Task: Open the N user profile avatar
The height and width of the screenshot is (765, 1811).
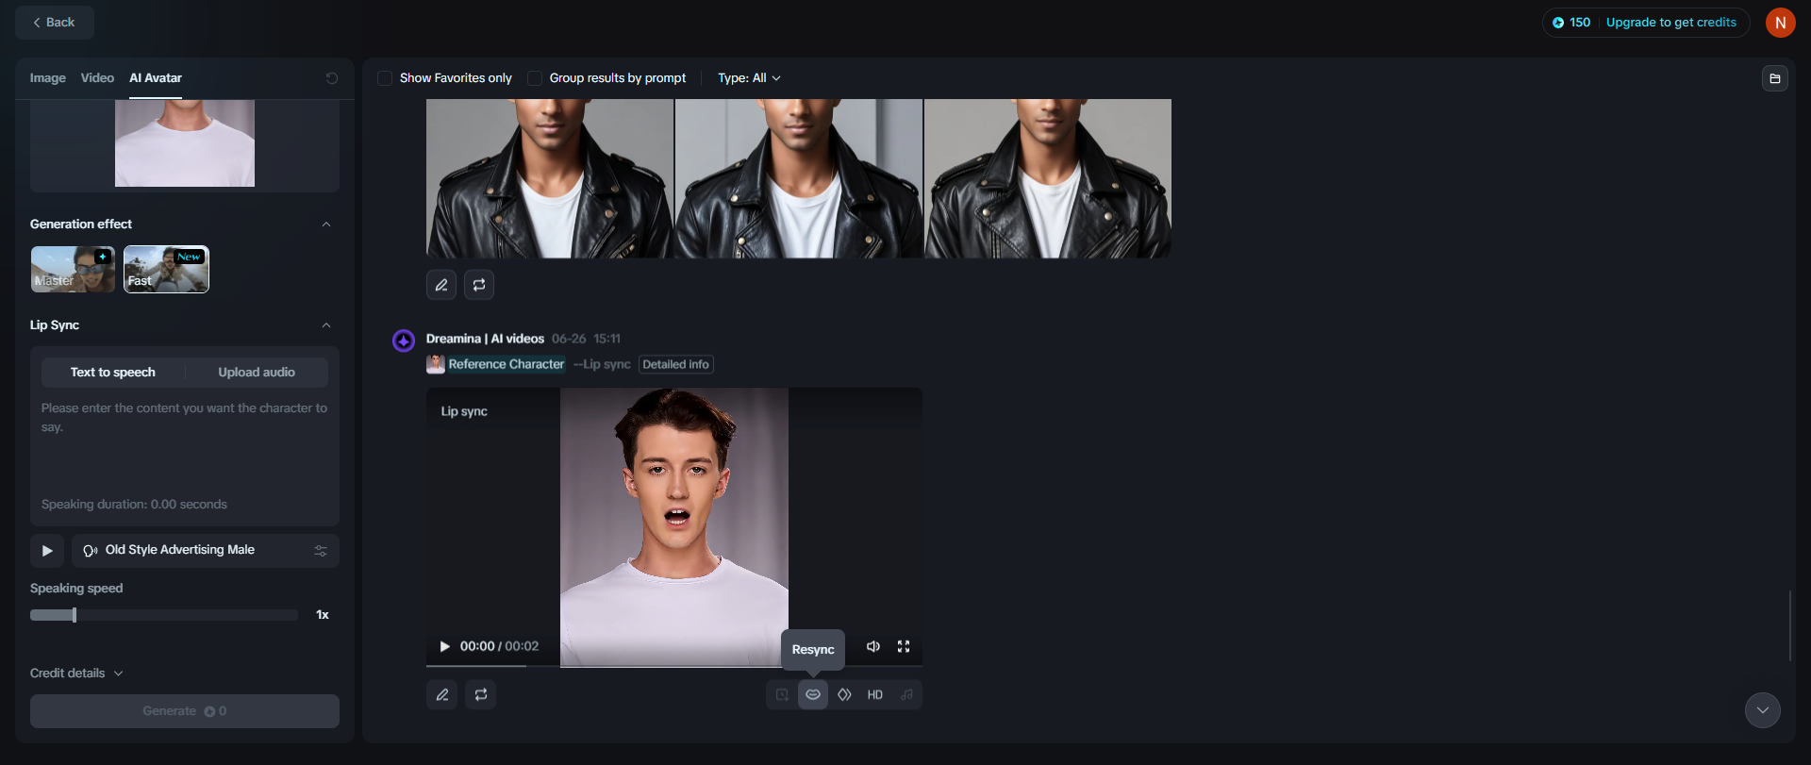Action: point(1780,23)
